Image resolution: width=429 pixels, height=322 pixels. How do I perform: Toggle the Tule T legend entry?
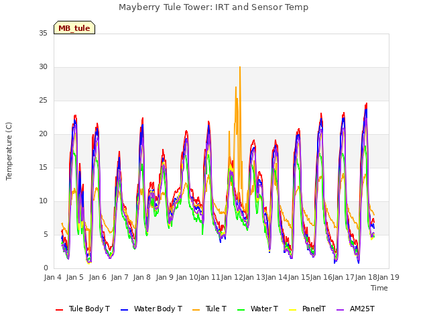coord(210,309)
